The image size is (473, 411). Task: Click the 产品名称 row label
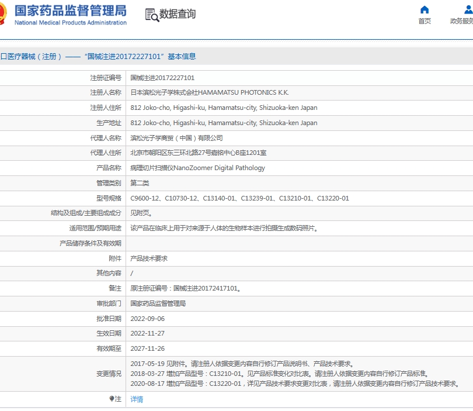[x=109, y=168]
